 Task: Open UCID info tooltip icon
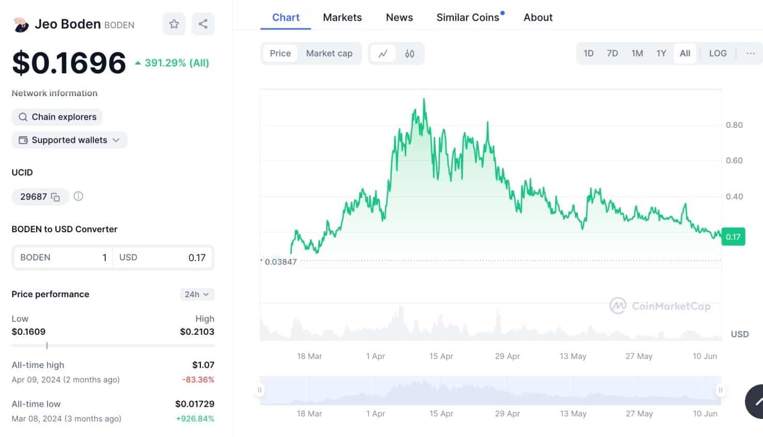click(78, 196)
